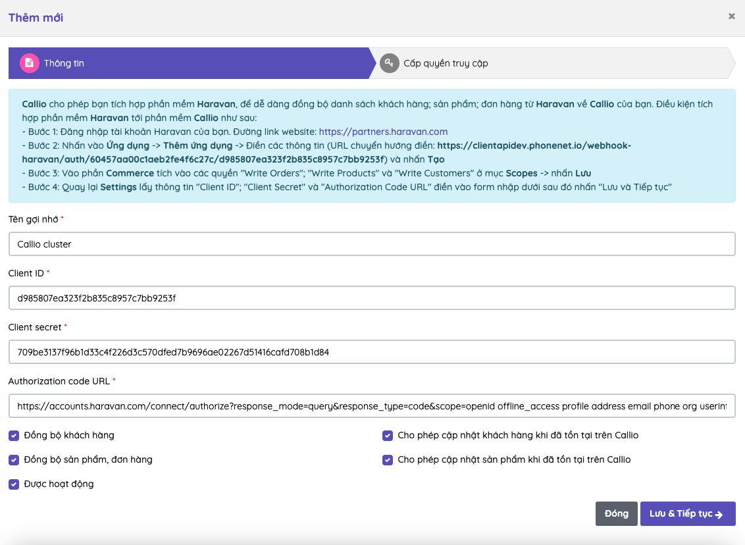Viewport: 745px width, 545px height.
Task: Click the pink document icon in Thông tin step
Action: (30, 63)
